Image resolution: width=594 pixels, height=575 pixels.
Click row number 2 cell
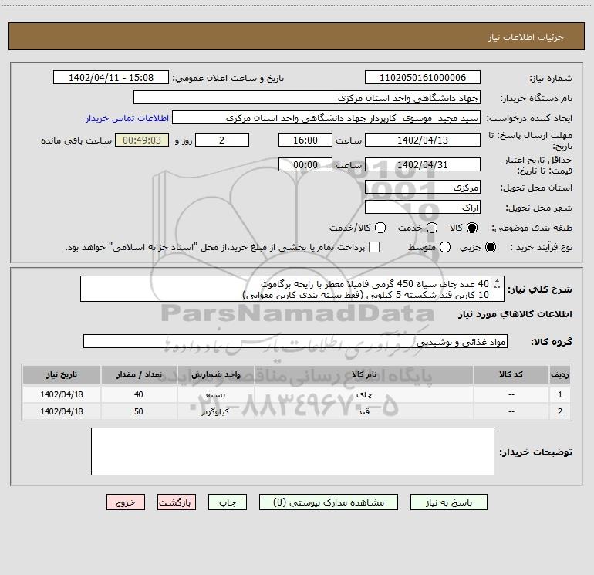[560, 411]
